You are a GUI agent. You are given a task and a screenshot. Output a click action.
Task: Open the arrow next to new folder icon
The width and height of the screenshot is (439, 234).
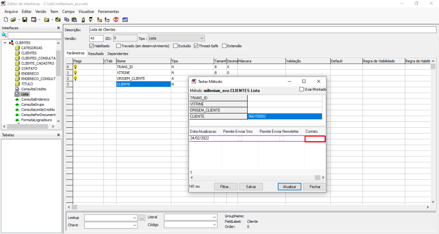pyautogui.click(x=52, y=19)
